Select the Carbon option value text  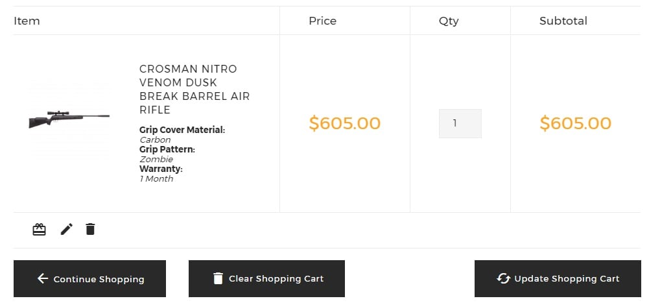155,140
